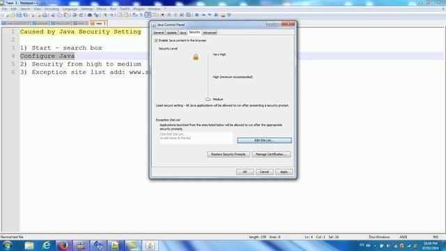Click Restore Security Prompts button
This screenshot has width=446, height=251.
pos(229,154)
